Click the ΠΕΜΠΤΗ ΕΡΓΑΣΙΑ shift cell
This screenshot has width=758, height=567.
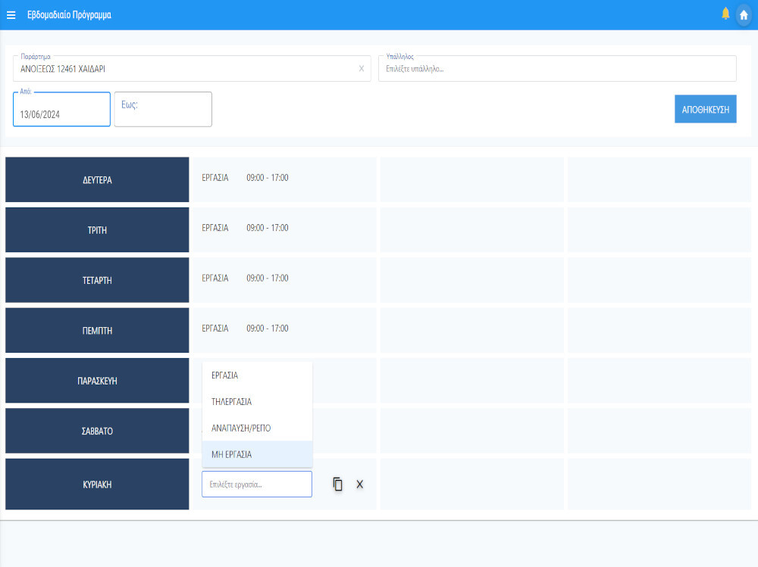pos(215,329)
